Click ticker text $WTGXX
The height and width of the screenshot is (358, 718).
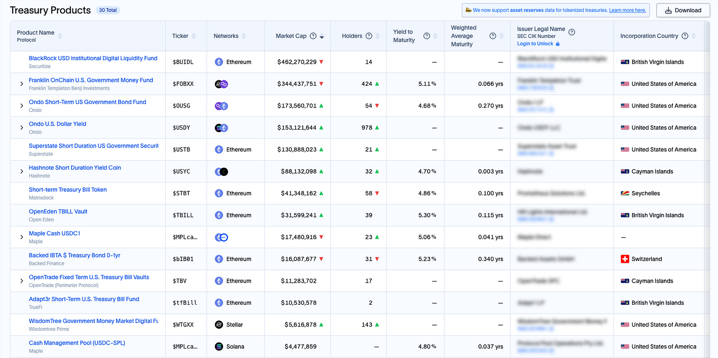pos(183,324)
